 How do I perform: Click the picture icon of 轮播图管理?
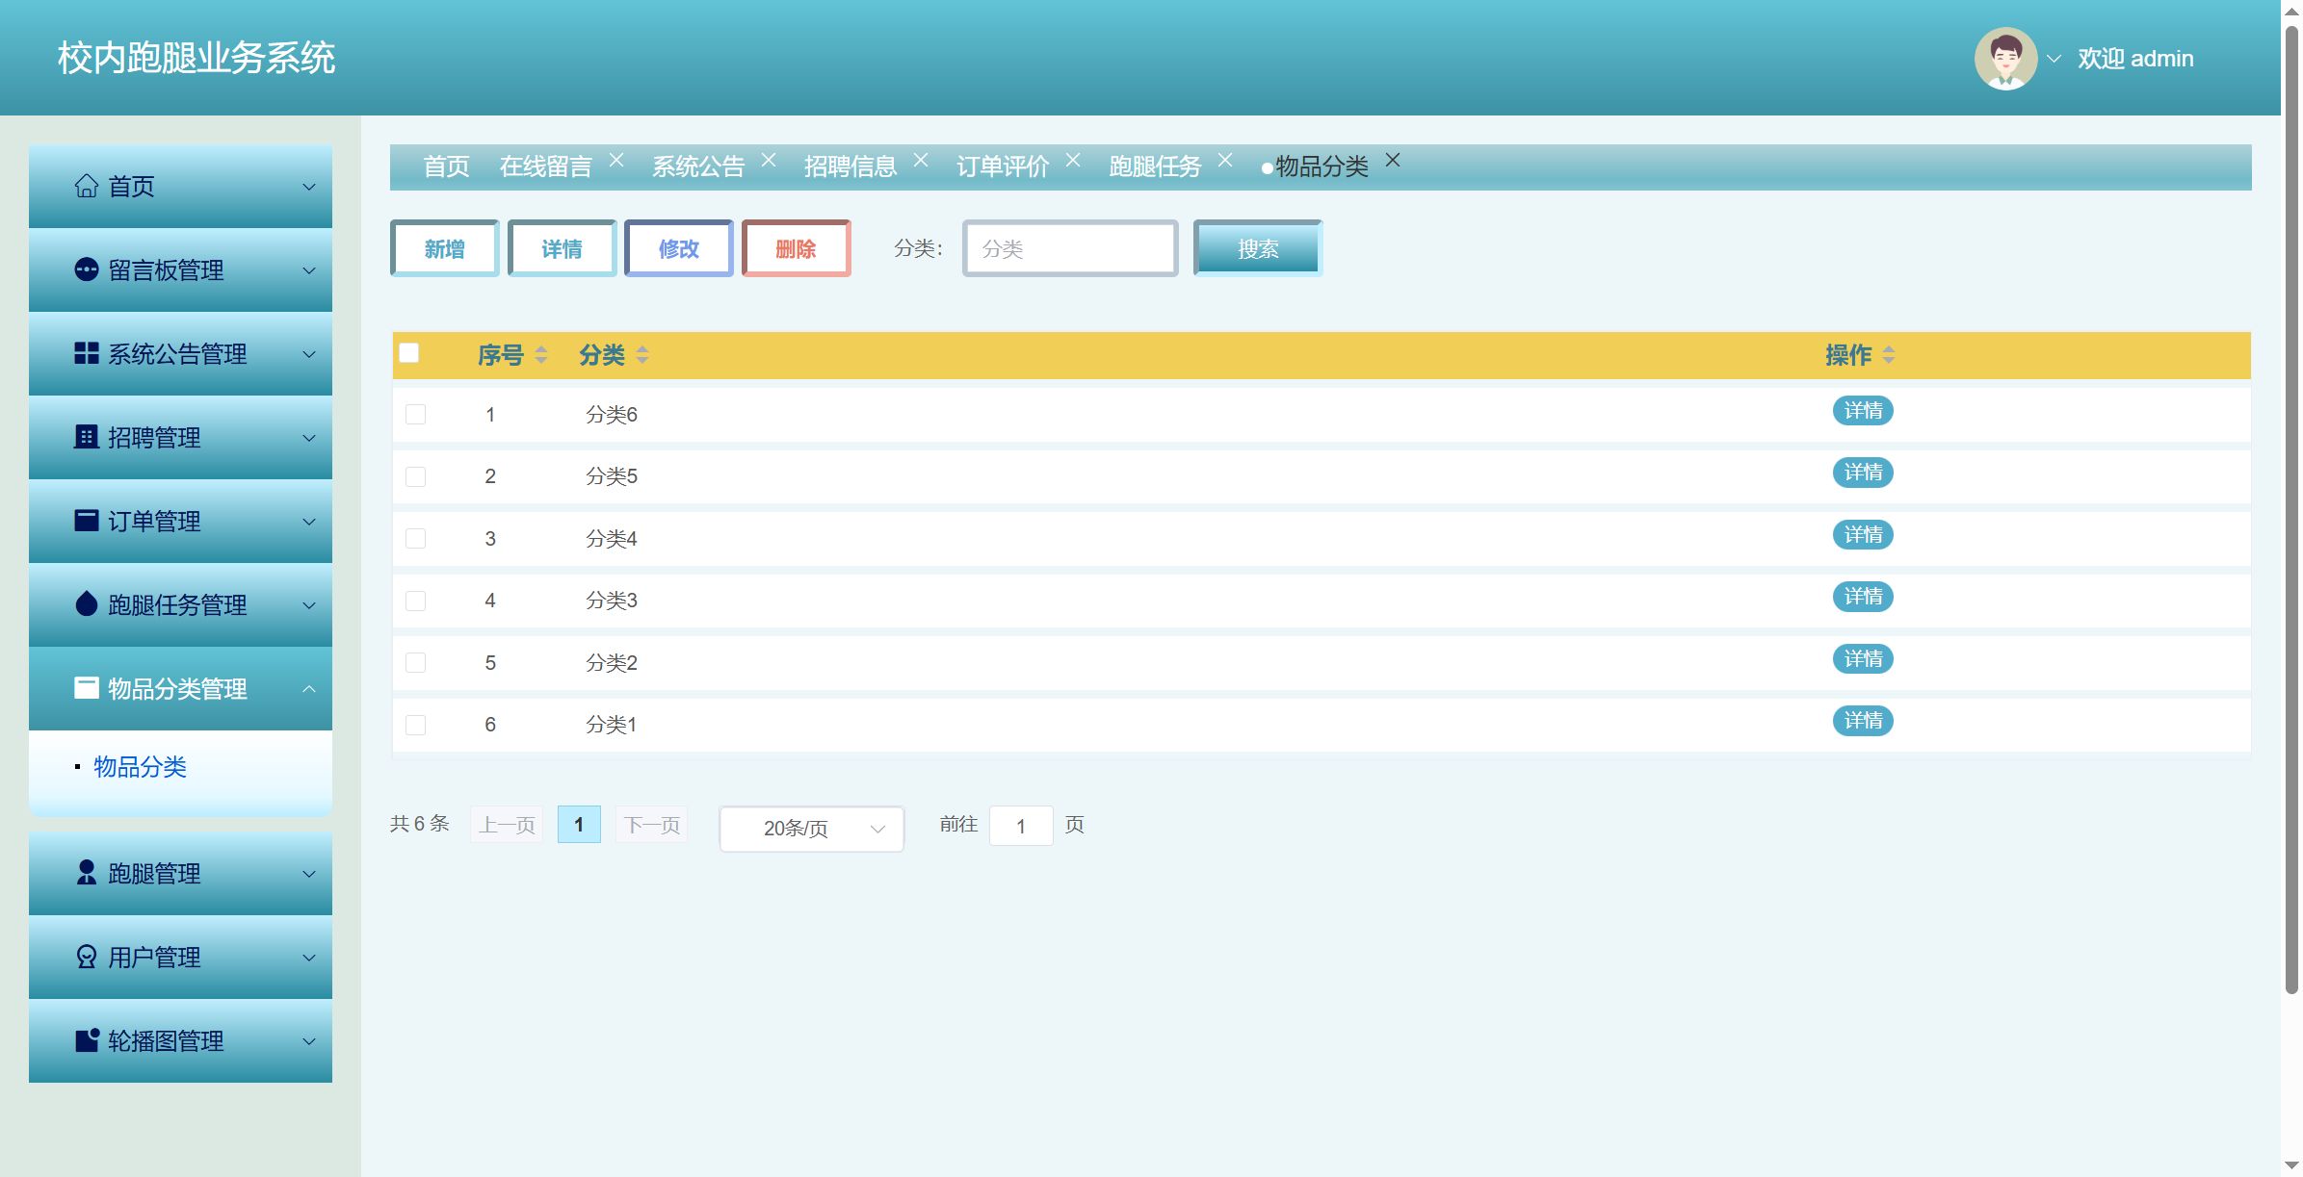87,1040
